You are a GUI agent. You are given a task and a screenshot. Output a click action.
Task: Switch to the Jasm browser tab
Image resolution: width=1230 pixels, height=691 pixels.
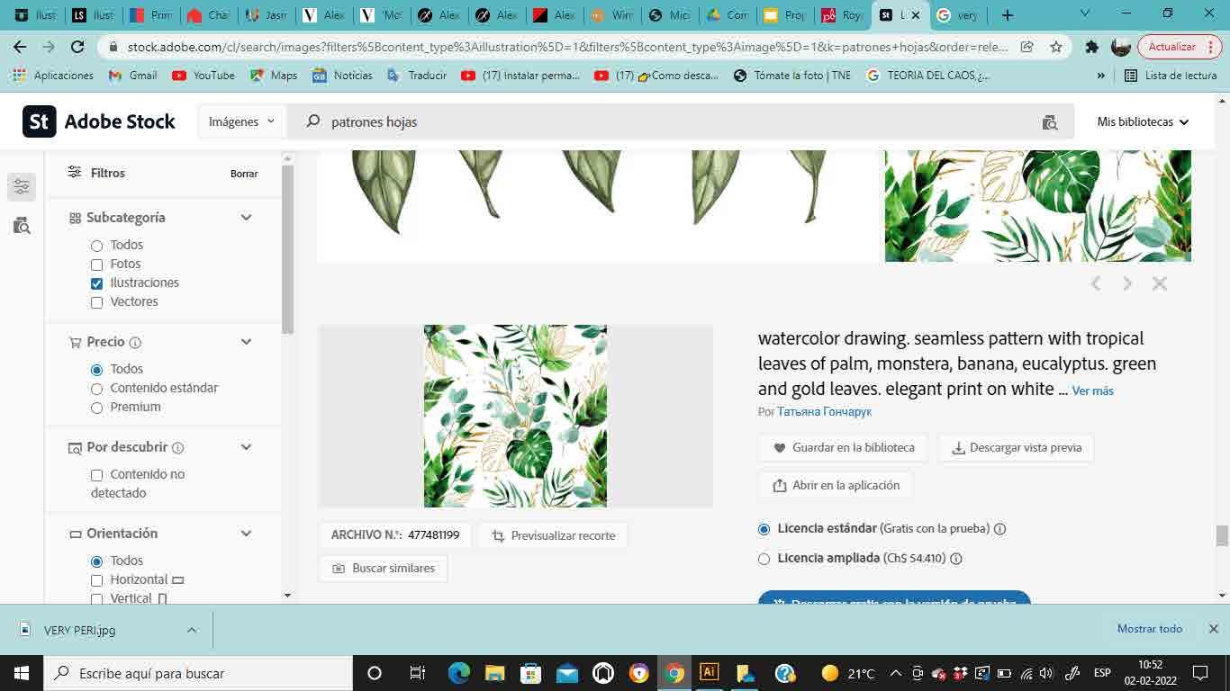coord(268,15)
